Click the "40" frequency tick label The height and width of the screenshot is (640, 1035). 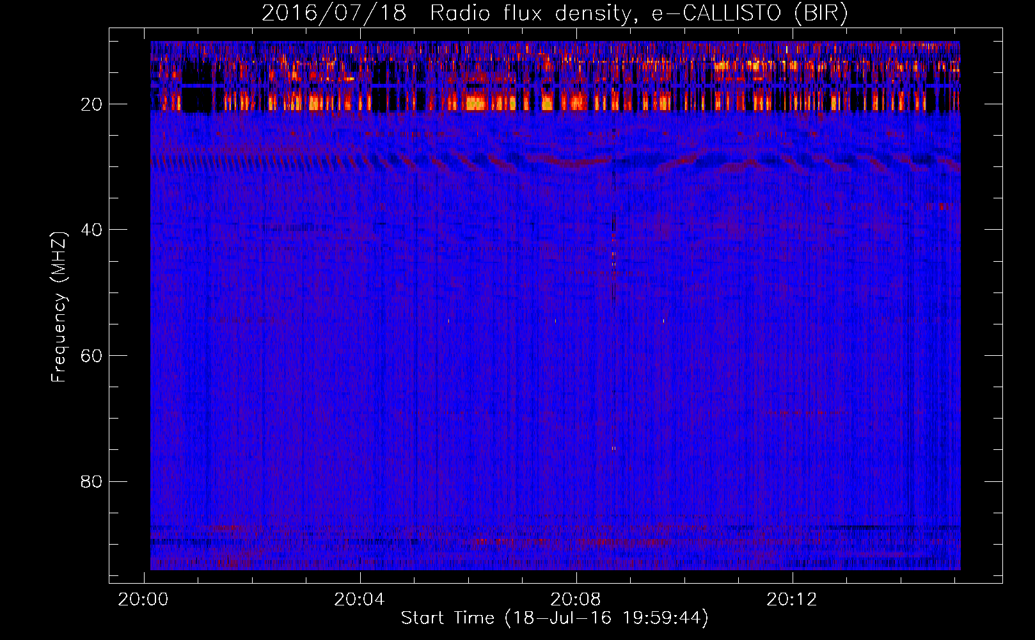91,230
